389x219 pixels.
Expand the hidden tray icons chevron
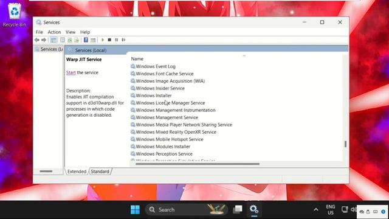pos(316,210)
